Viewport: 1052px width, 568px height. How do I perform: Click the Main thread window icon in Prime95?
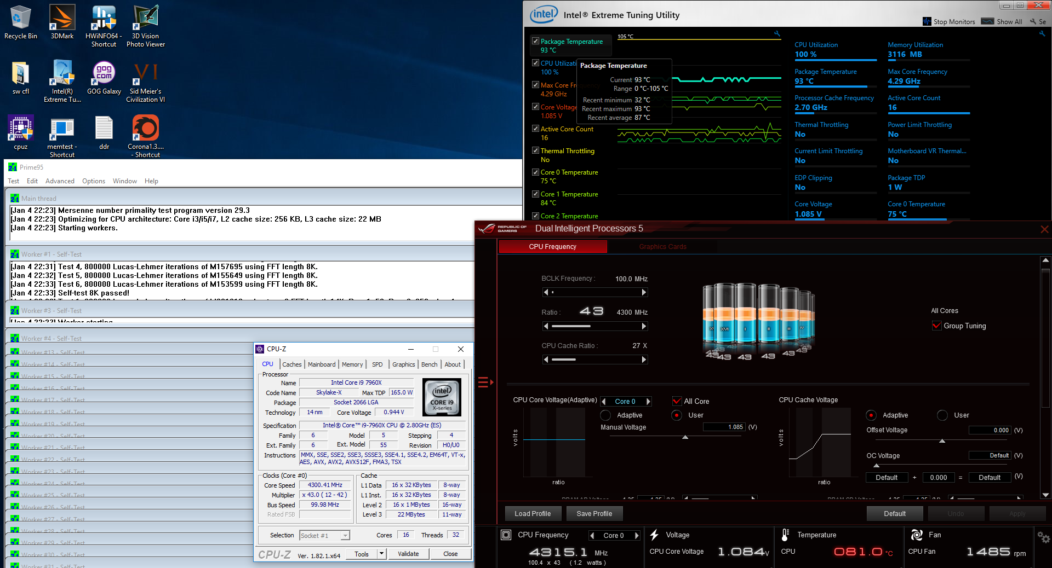15,198
